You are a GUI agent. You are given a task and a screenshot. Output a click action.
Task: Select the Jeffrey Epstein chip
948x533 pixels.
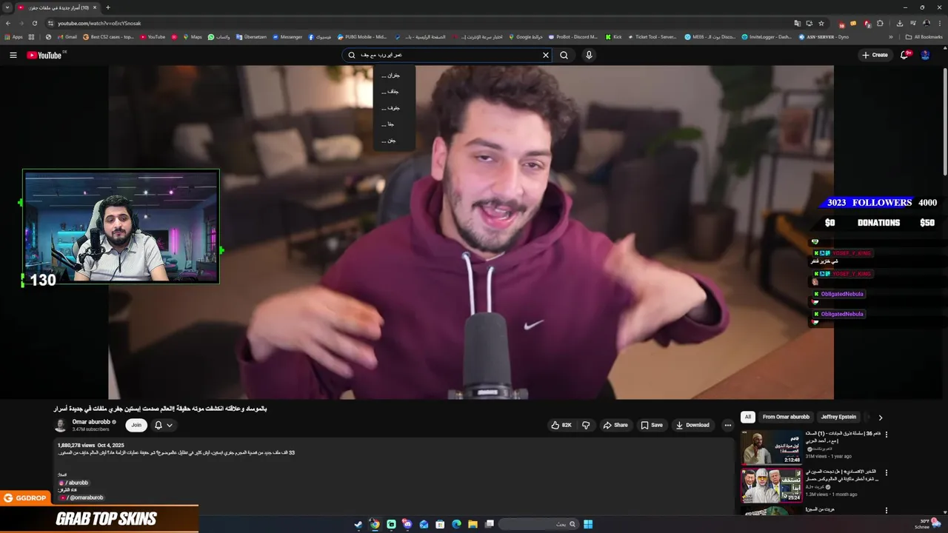(x=838, y=417)
